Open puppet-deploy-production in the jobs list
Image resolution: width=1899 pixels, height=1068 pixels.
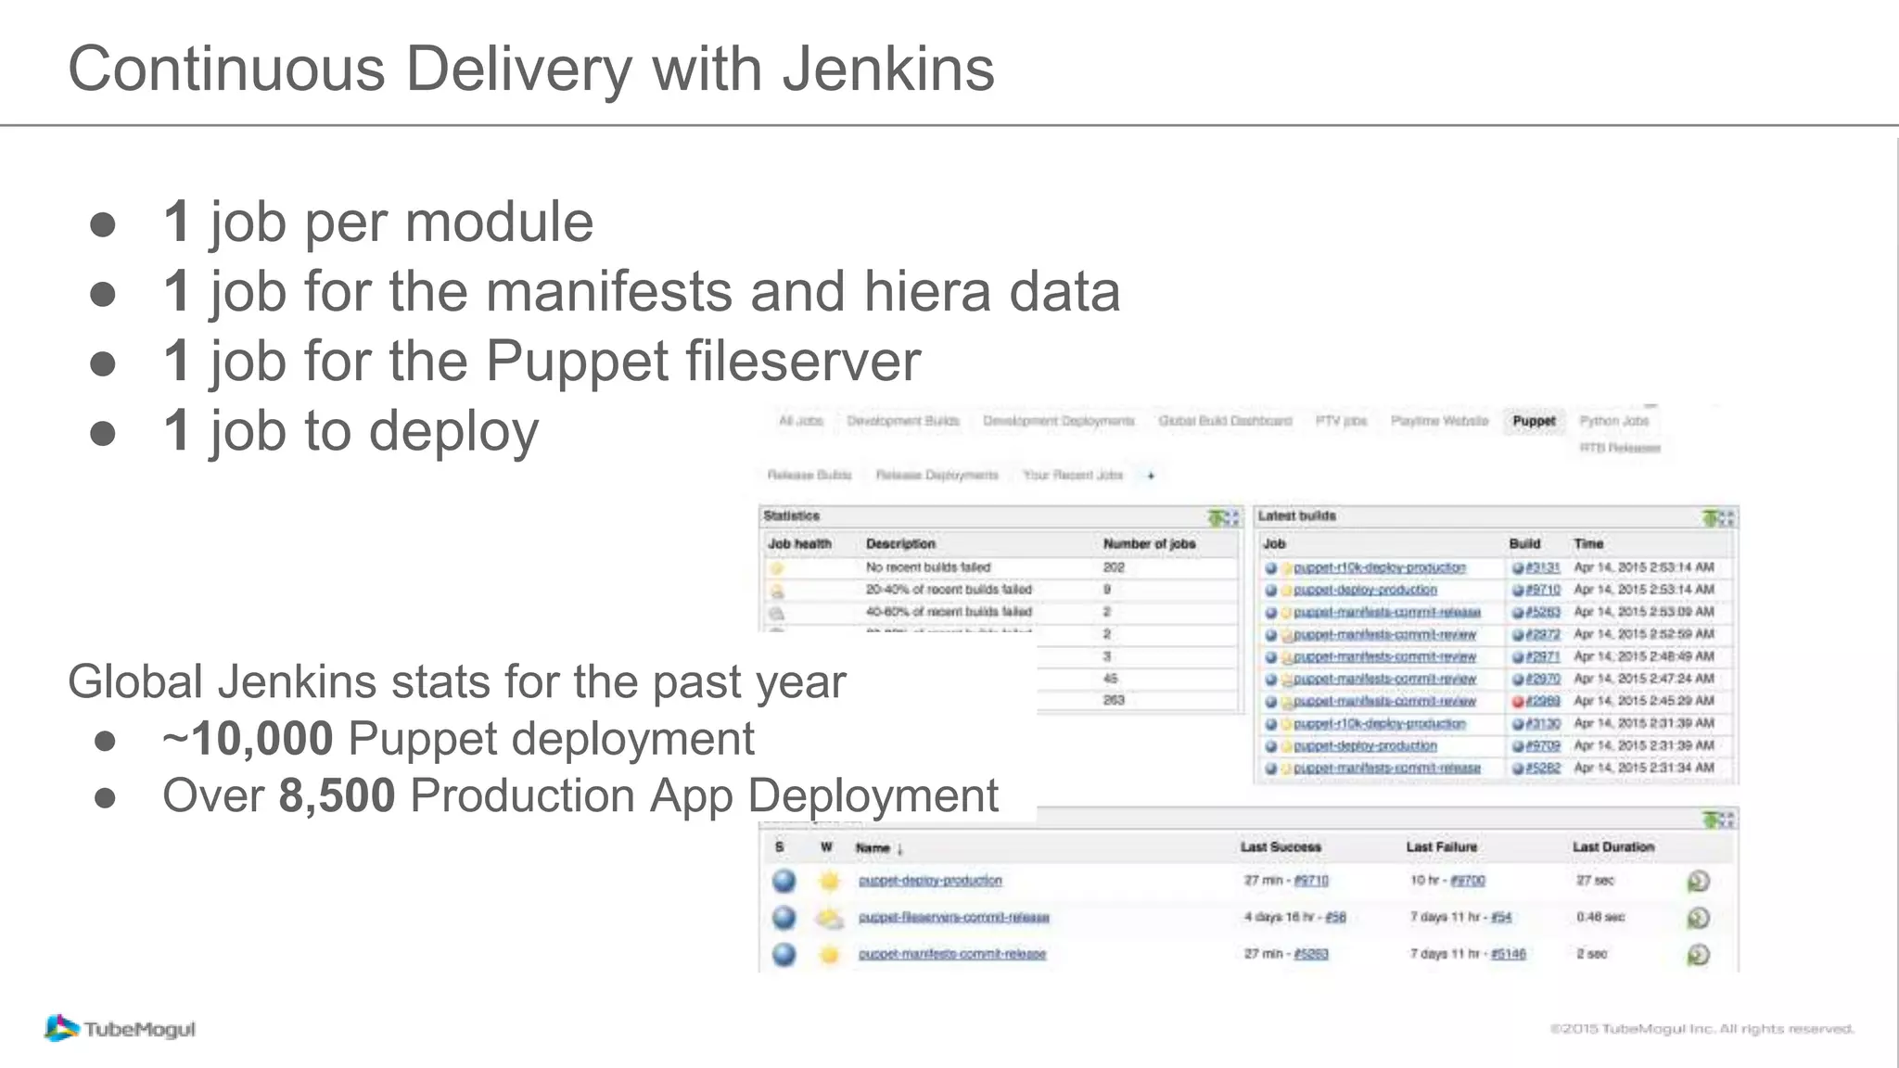click(x=930, y=881)
